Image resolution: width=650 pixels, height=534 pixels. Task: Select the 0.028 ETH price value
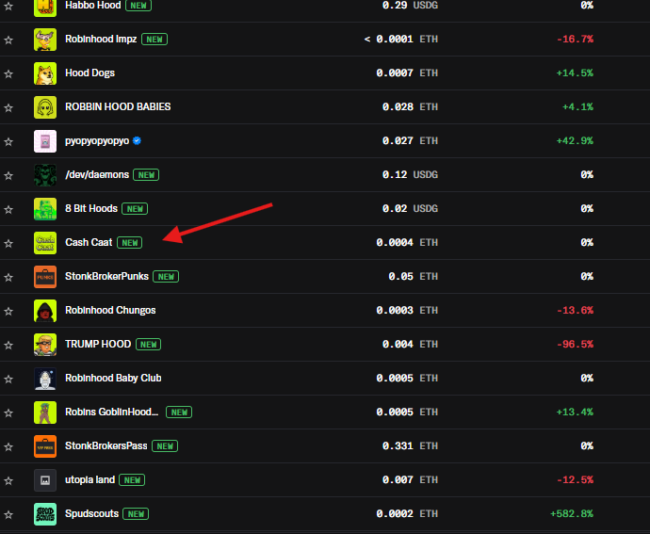pyautogui.click(x=410, y=107)
